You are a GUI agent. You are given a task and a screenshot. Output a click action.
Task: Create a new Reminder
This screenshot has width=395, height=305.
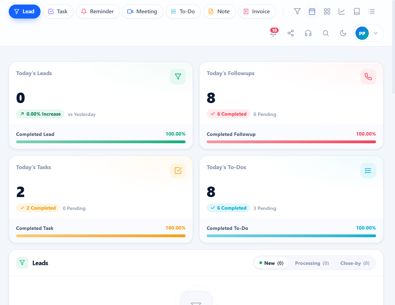(x=98, y=11)
